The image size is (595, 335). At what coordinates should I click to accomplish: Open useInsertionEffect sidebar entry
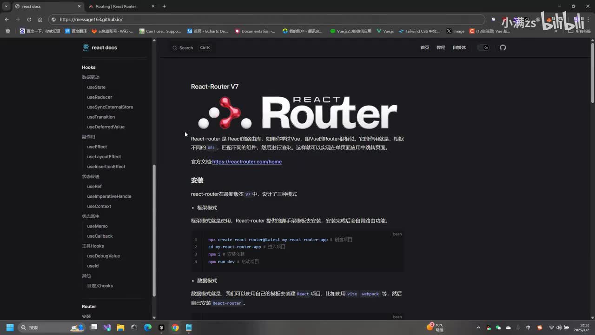pyautogui.click(x=106, y=167)
